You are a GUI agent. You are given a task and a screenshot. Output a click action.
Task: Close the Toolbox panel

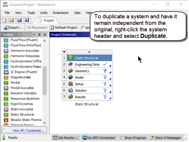[x=45, y=35]
